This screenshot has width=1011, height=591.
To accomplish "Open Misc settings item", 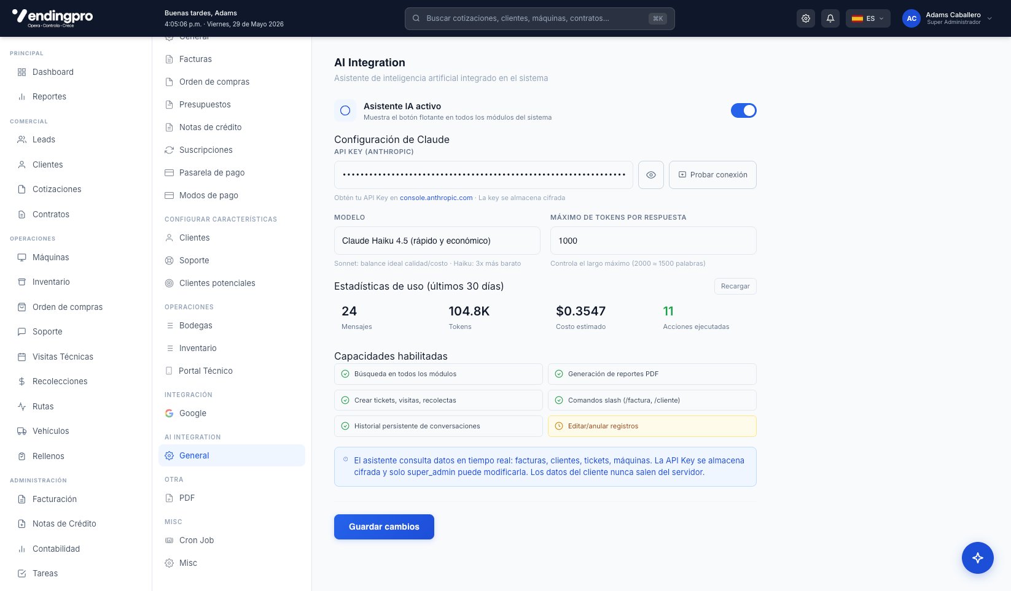I will pos(232,563).
